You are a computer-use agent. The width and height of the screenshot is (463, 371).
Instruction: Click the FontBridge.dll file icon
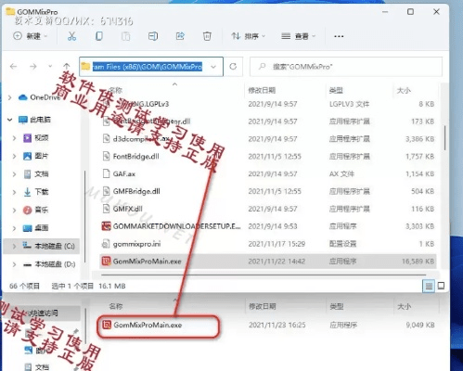[x=106, y=156]
